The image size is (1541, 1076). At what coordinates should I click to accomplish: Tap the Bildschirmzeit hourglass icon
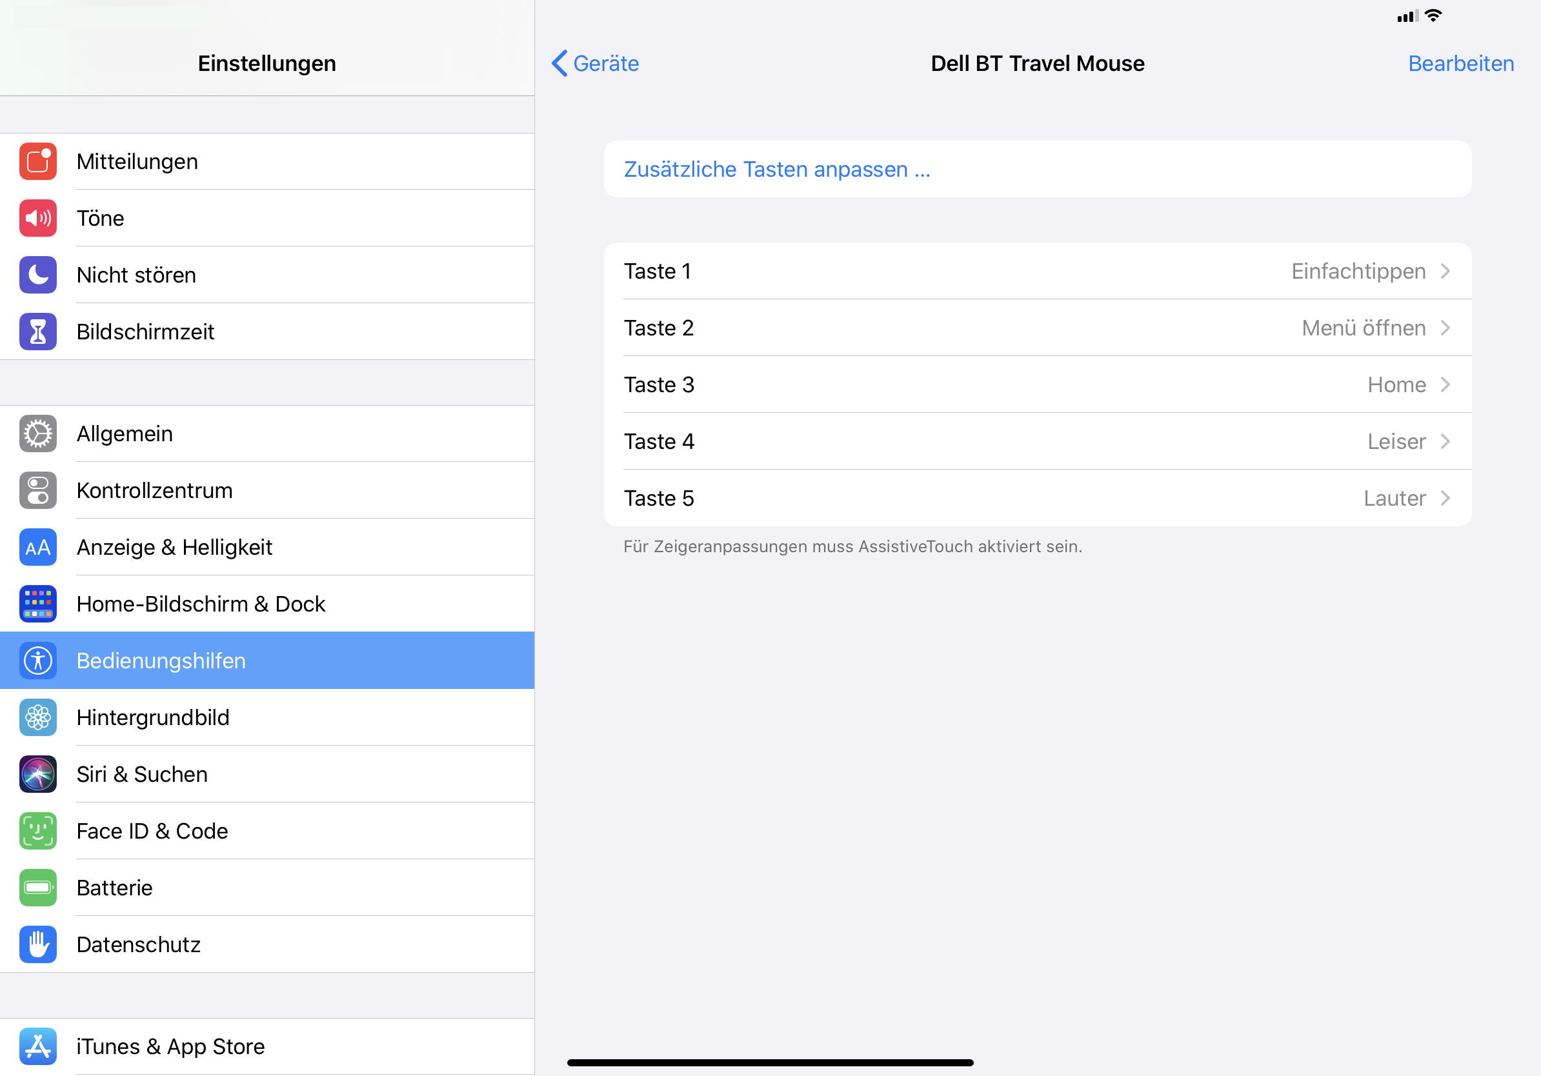pos(37,332)
